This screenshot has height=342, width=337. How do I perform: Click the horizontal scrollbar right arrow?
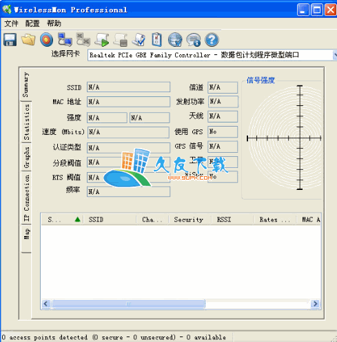(x=315, y=304)
